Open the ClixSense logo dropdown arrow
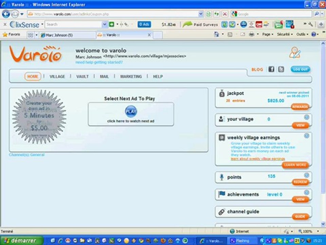Viewport: 326px width, 245px height. [42, 24]
